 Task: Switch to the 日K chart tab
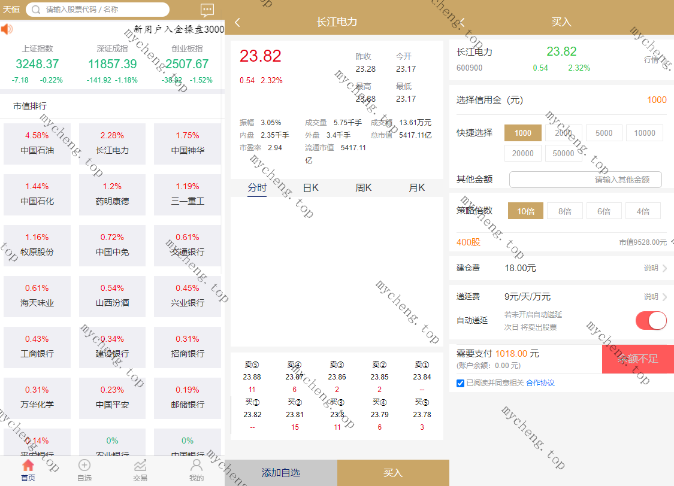(x=311, y=187)
